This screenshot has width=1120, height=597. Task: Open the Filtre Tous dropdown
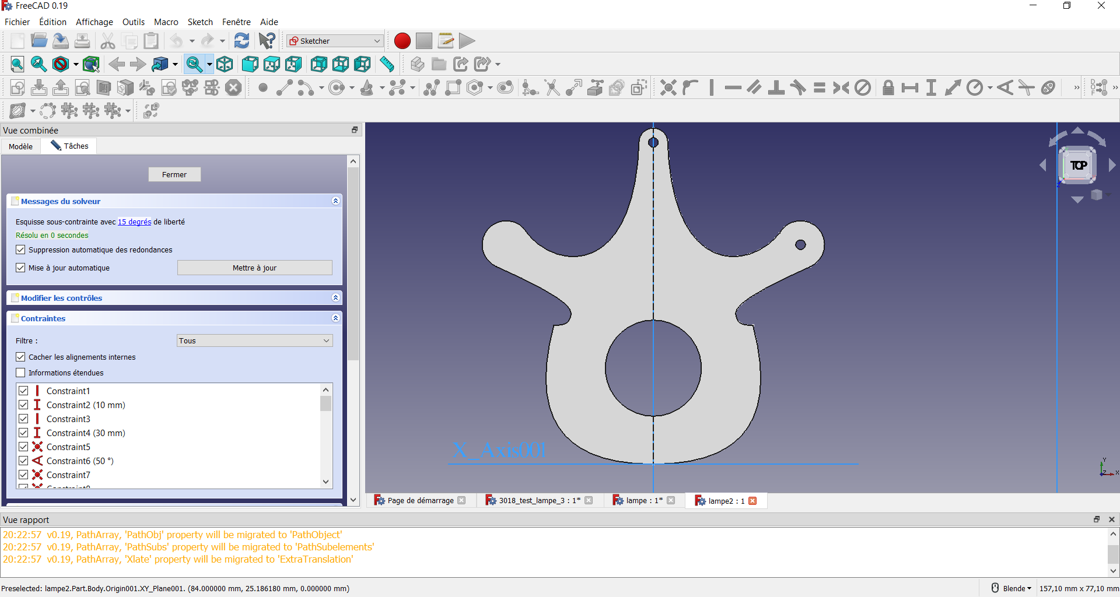tap(255, 340)
